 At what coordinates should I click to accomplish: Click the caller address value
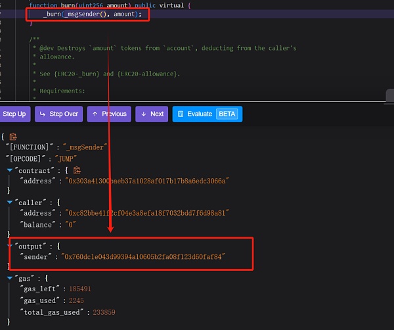(146, 213)
